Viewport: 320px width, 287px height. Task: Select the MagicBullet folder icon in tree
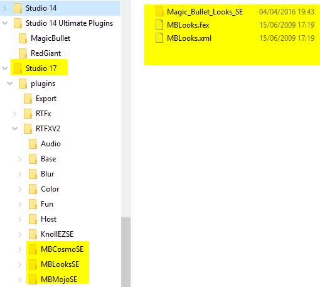(x=23, y=38)
